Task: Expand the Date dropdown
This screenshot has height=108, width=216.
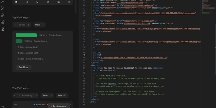Action: 39,25
